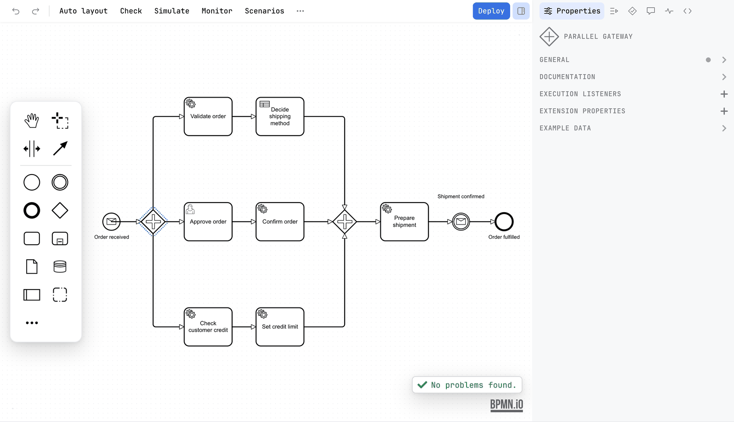Open the Monitor menu item
The image size is (734, 422).
point(217,11)
